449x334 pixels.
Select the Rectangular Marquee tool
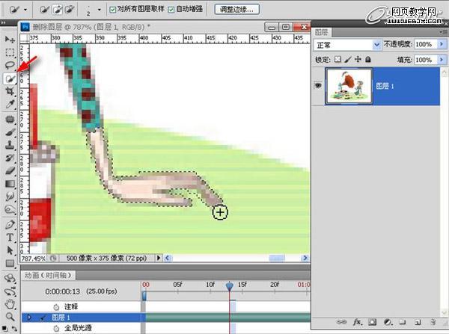[10, 52]
